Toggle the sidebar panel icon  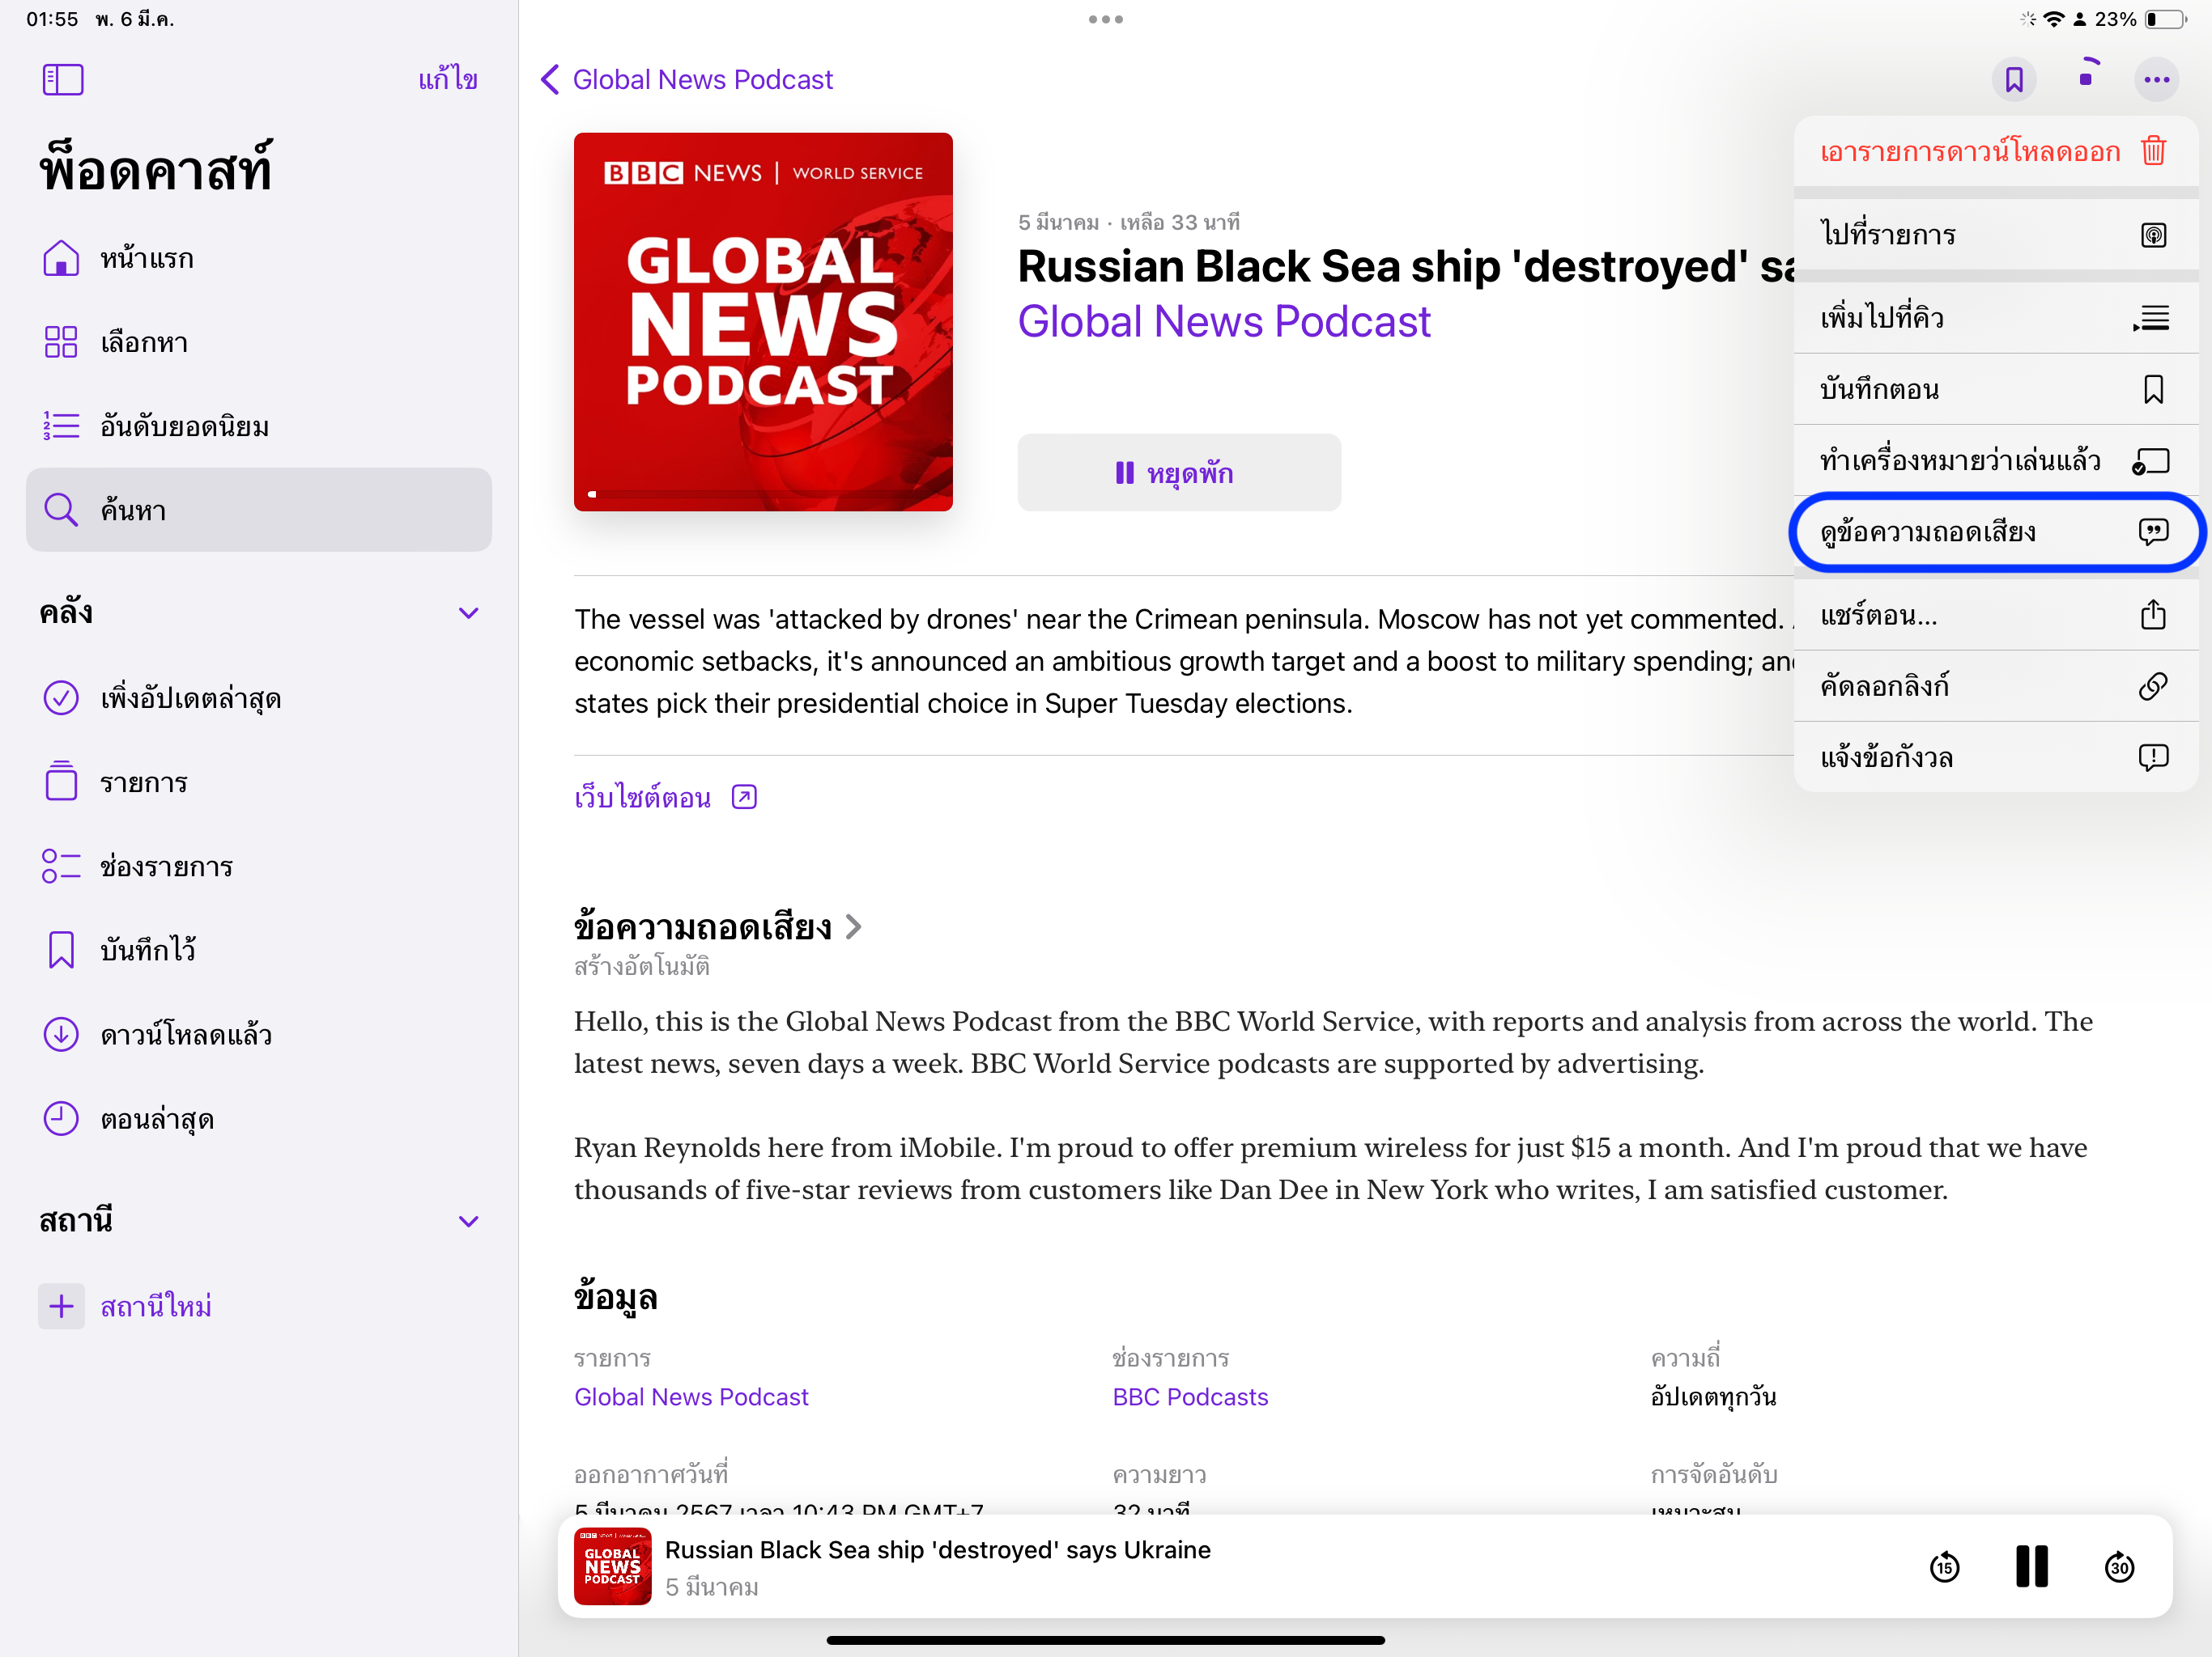pos(62,79)
